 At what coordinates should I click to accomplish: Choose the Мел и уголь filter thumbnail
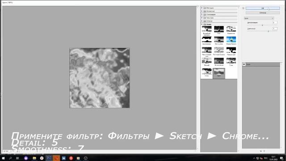219,41
